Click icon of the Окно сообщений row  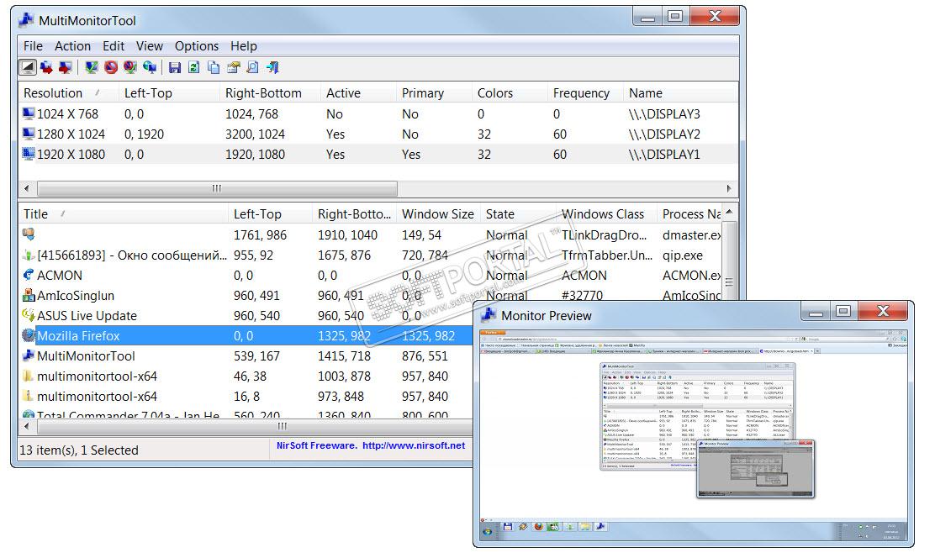28,255
